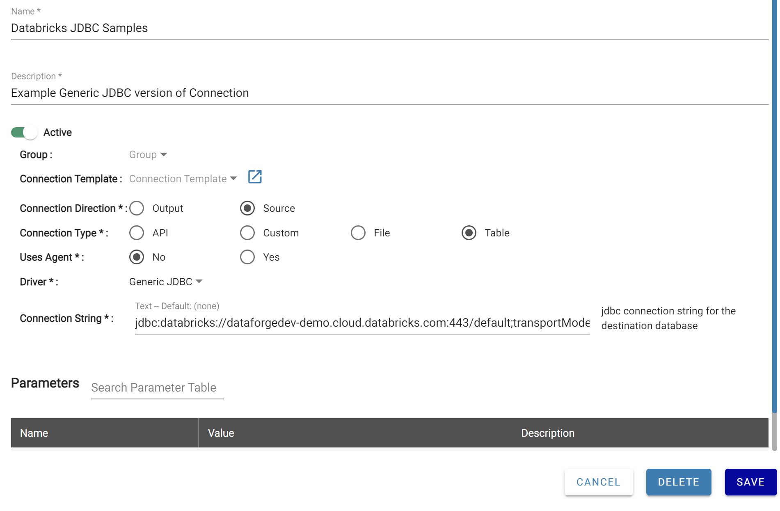780x511 pixels.
Task: Edit the Description text field
Action: tap(389, 93)
